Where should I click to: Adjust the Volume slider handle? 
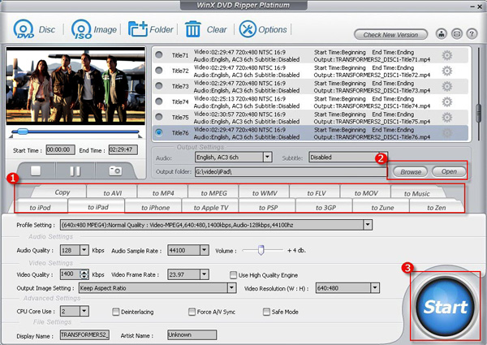261,250
